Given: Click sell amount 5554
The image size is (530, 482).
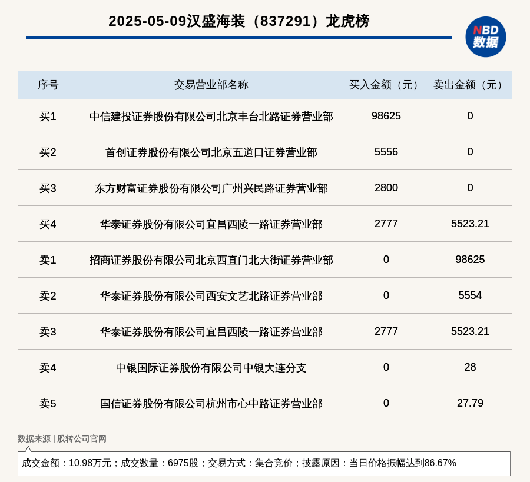Looking at the screenshot, I should [470, 295].
